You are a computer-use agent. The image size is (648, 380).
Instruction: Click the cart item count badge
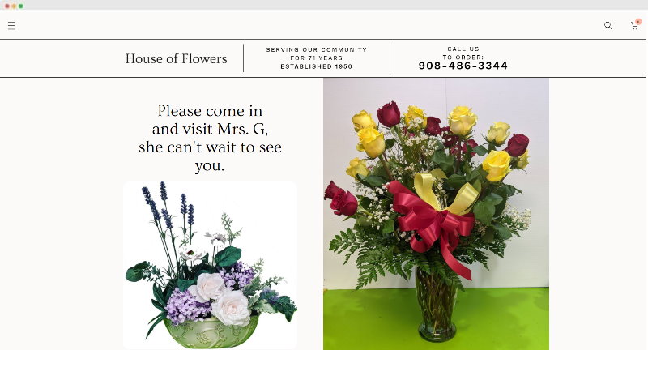coord(638,22)
